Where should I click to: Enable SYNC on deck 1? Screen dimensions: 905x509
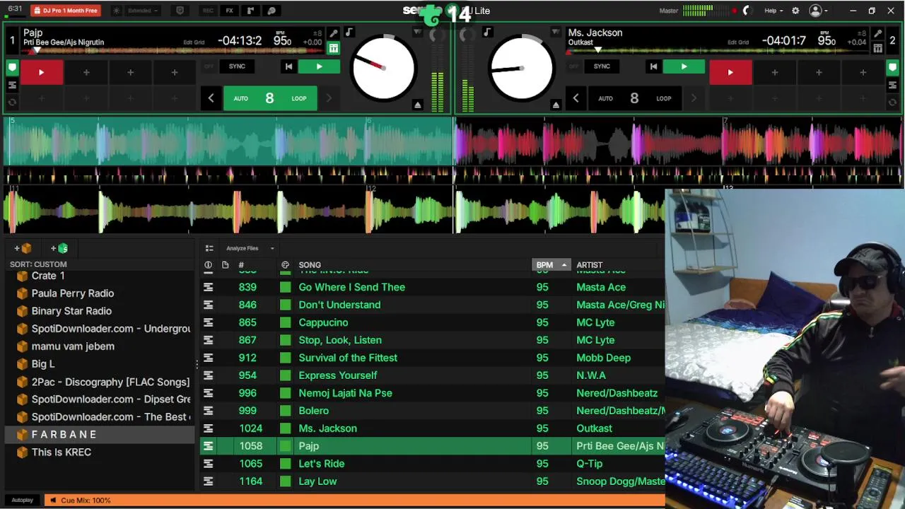click(x=237, y=66)
